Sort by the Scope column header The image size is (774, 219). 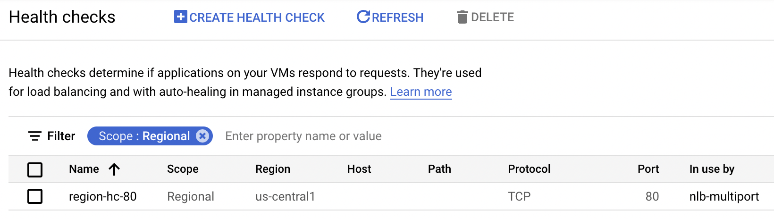point(183,169)
